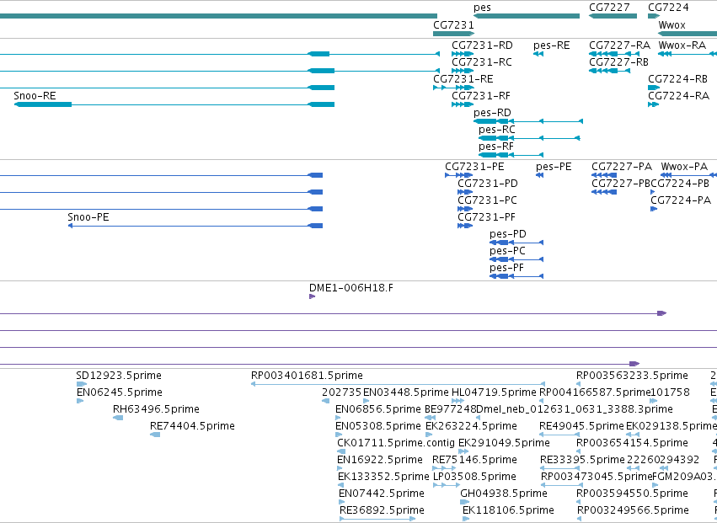
Task: Select protein CG7231-PF
Action: pyautogui.click(x=465, y=226)
